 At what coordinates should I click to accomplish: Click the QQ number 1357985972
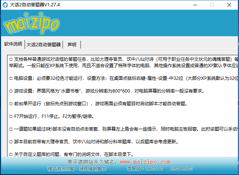click(181, 169)
